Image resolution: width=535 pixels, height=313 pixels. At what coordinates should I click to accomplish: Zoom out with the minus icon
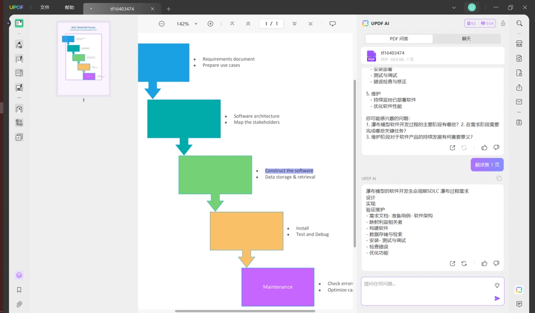pos(161,24)
